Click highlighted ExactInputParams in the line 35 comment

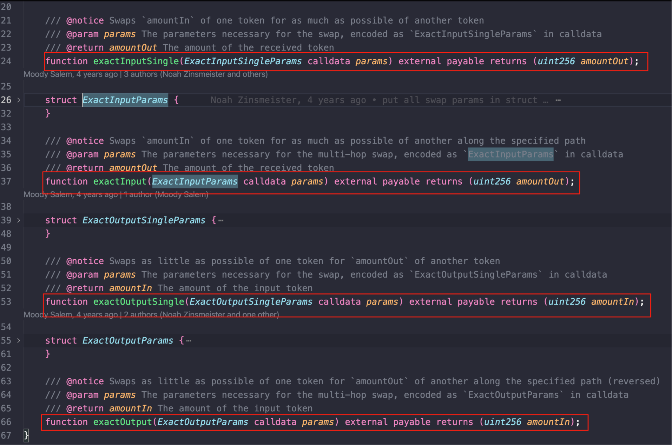[510, 154]
